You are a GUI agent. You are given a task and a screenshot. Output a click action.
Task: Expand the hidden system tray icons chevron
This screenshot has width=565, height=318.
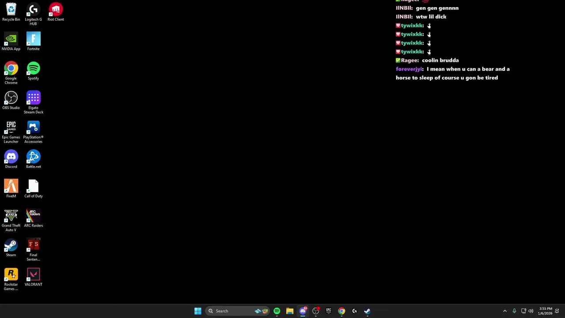pos(505,311)
